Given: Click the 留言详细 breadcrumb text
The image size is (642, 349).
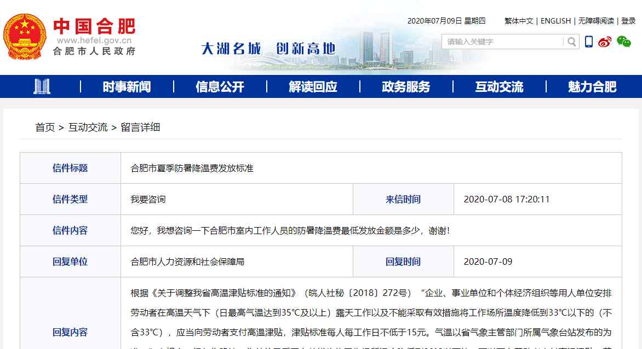Looking at the screenshot, I should [140, 127].
